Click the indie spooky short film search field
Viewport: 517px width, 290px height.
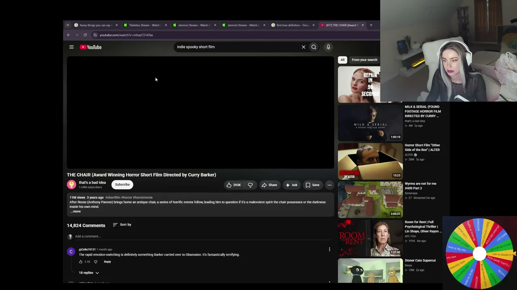[x=237, y=47]
